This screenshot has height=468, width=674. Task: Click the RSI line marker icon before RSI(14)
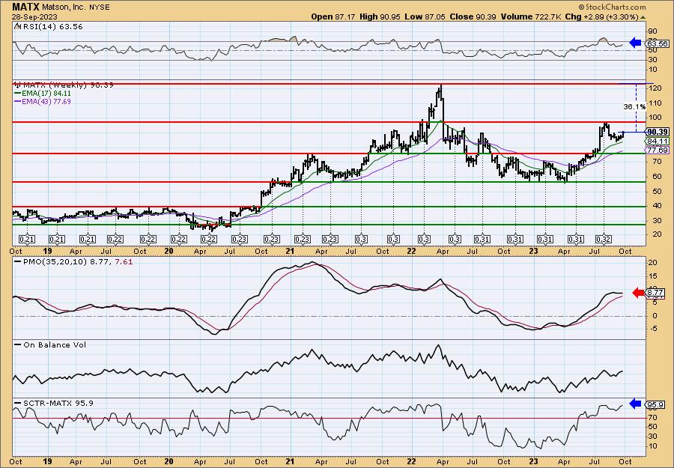(x=17, y=27)
